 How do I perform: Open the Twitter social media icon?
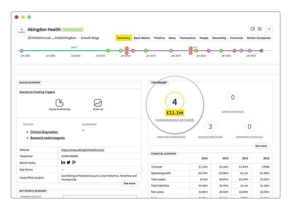tap(69, 162)
